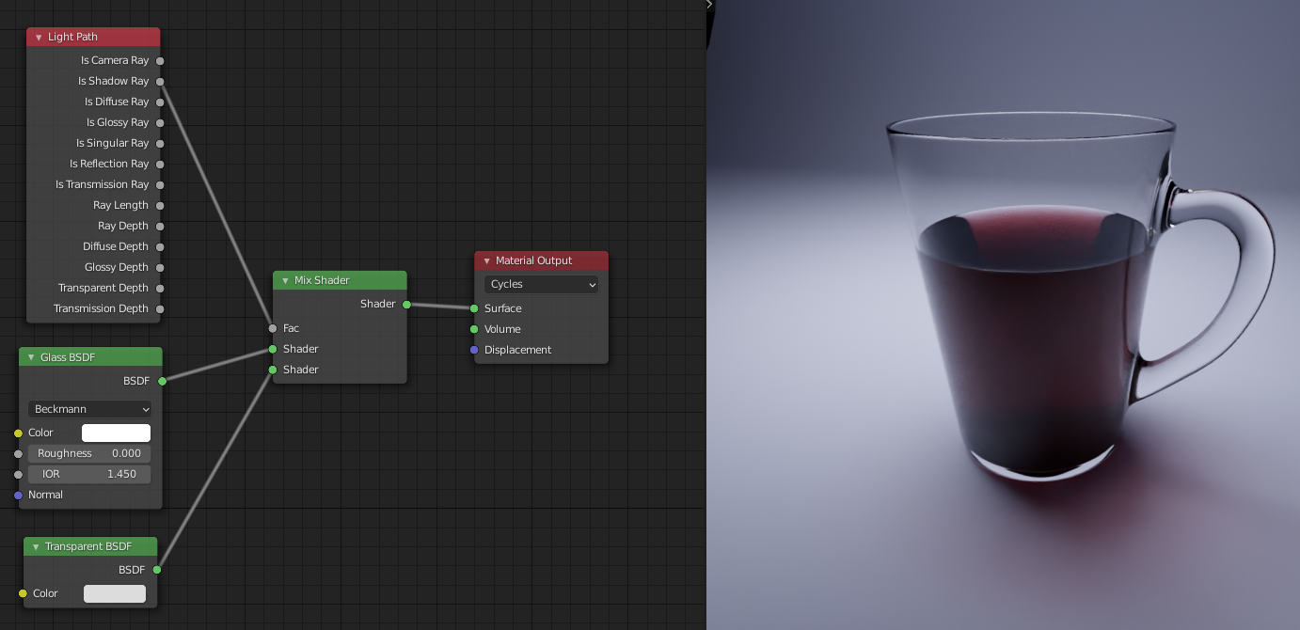Click the Ray Length output socket
Screen dimensions: 1300x630
point(160,206)
